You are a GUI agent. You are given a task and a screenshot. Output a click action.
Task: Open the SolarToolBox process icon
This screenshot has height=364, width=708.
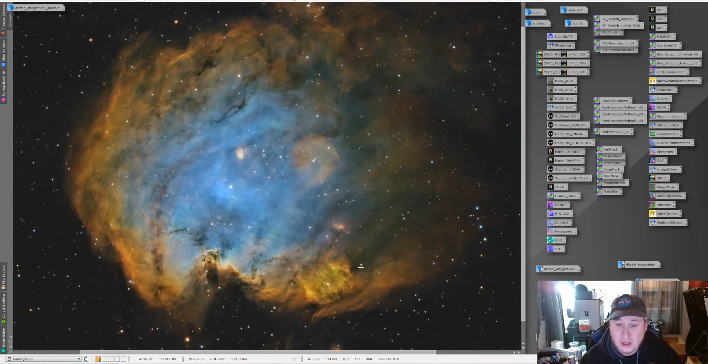tap(666, 214)
